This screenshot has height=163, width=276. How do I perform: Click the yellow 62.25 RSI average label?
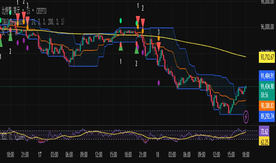coord(264,142)
